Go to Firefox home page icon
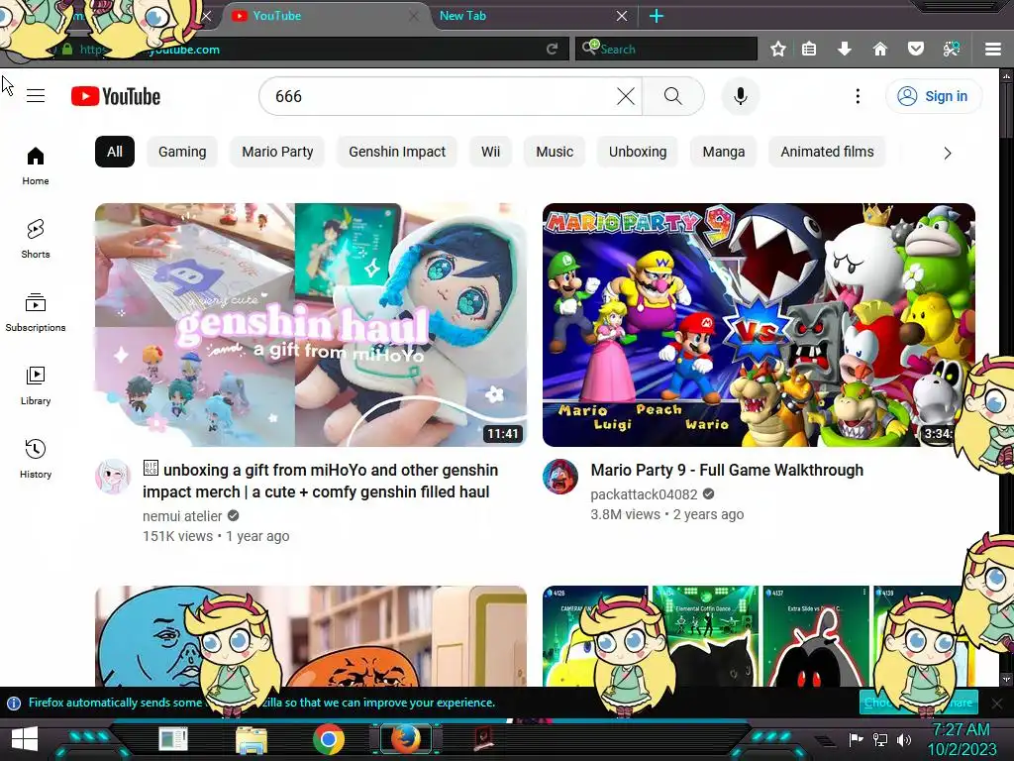 click(879, 50)
